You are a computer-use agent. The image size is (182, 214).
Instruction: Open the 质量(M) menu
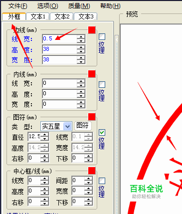point(79,6)
